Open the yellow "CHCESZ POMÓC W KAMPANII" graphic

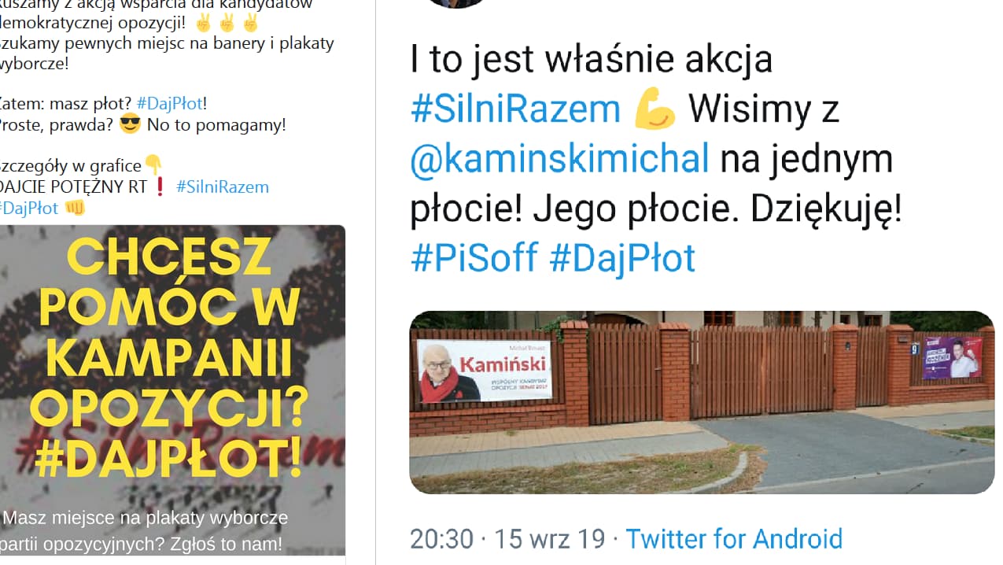point(172,390)
